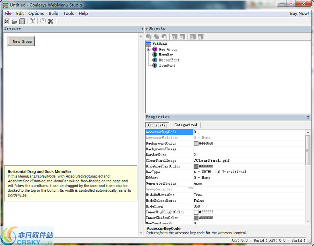
Task: Click the HideTimer value 350
Action: (x=197, y=206)
